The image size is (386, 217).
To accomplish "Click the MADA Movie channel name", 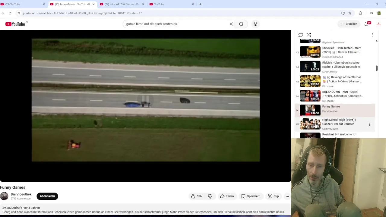I will point(329,72).
